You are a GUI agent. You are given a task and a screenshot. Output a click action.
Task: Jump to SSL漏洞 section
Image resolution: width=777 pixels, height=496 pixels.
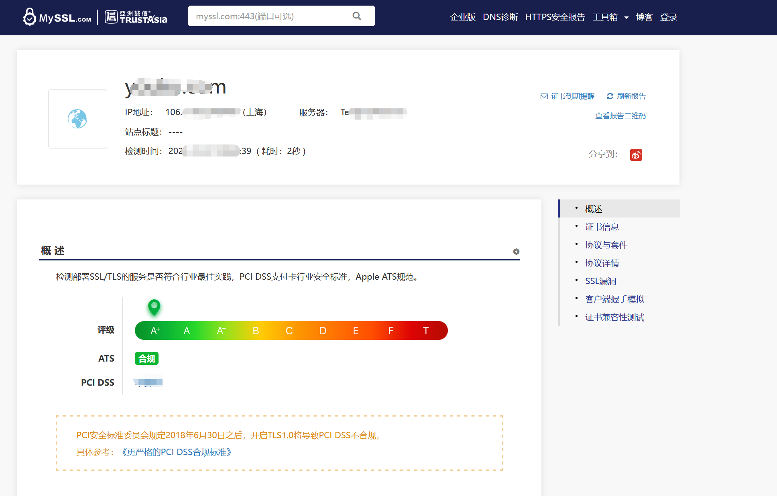pos(601,281)
